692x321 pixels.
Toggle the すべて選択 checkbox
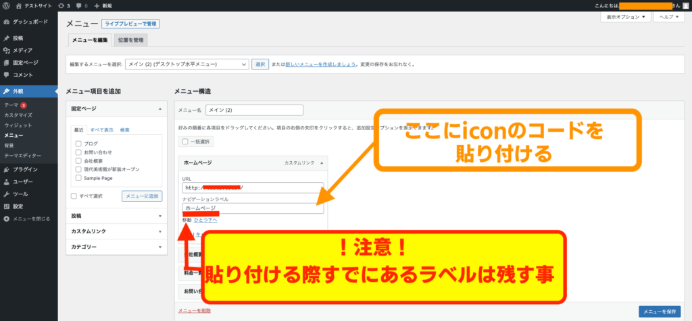click(x=74, y=196)
